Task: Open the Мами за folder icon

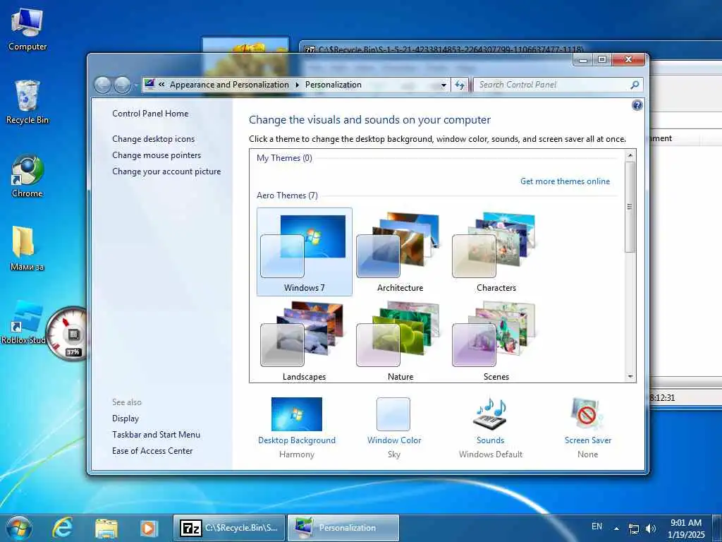Action: point(26,249)
